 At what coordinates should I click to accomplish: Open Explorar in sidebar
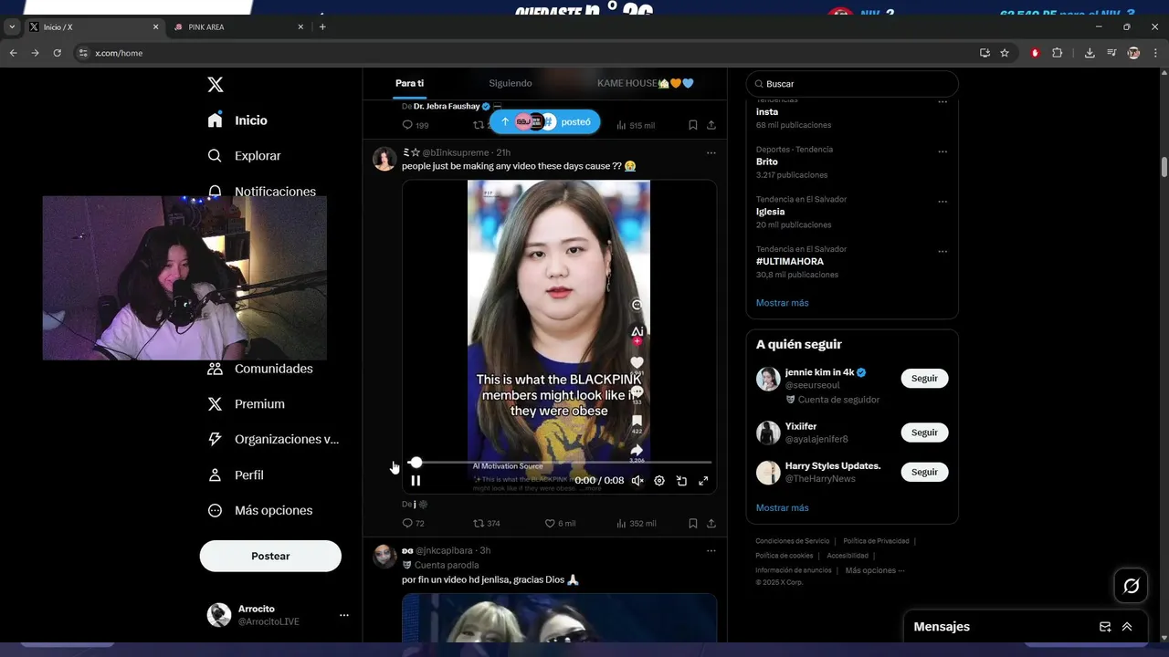coord(244,156)
